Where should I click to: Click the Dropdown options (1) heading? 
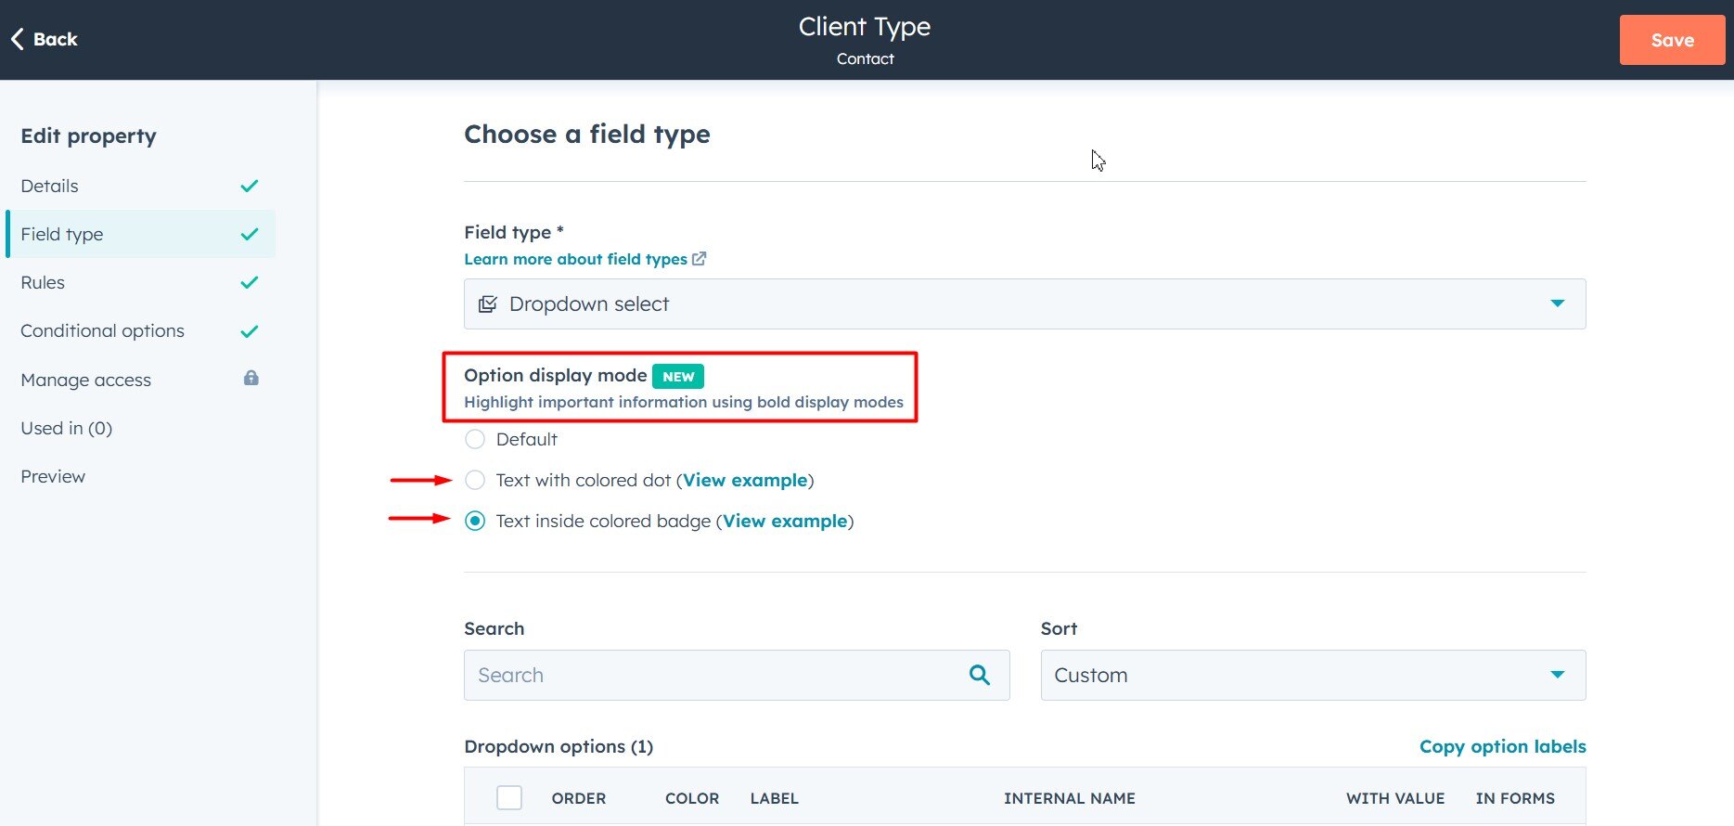[x=559, y=746]
